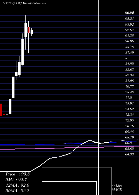Click the 91.35 price axis label
This screenshot has height=195, width=139.
click(130, 36)
